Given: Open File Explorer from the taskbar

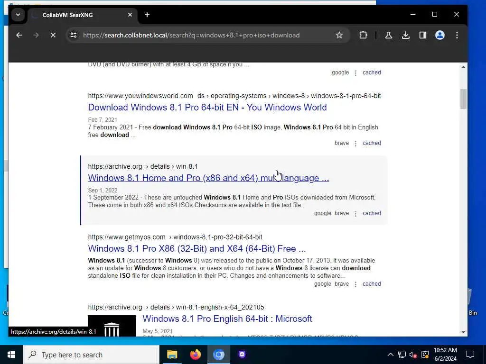Looking at the screenshot, I should click(x=172, y=355).
